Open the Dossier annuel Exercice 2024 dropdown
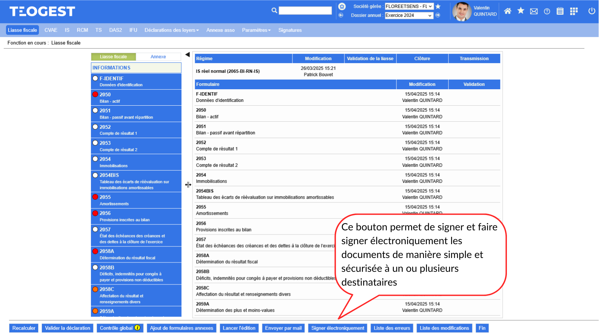The image size is (599, 336). click(409, 15)
